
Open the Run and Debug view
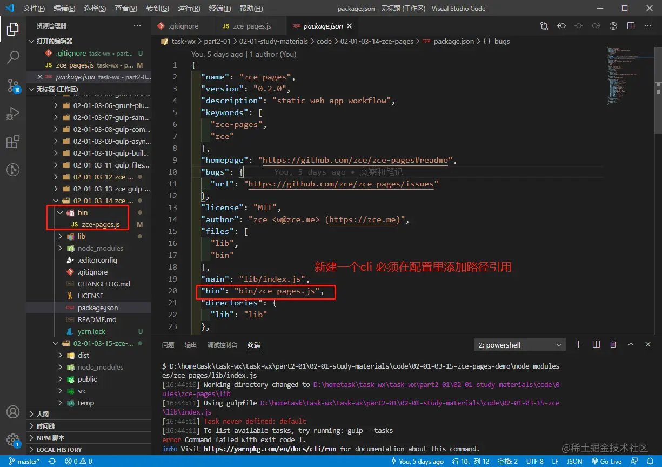(x=13, y=114)
